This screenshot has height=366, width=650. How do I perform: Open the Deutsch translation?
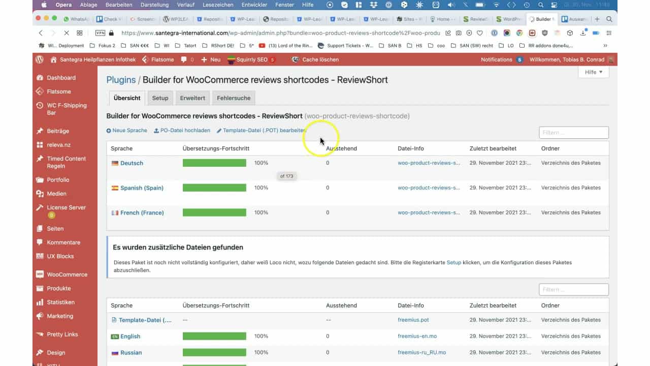(x=132, y=163)
